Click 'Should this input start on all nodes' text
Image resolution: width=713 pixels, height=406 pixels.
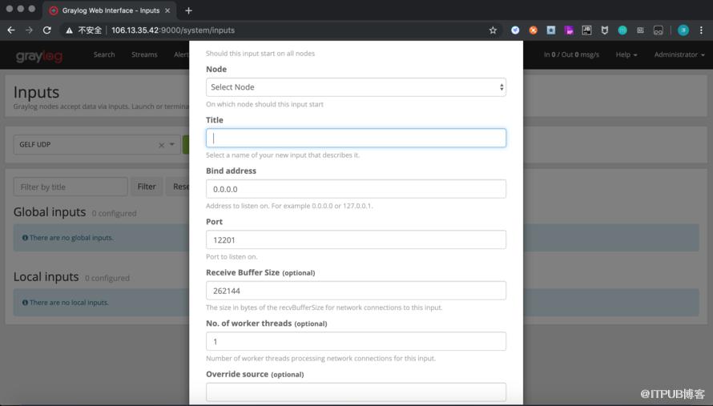(260, 54)
